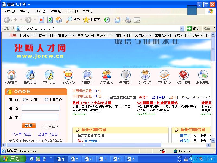Open the 收藏(A) menu

(56, 11)
